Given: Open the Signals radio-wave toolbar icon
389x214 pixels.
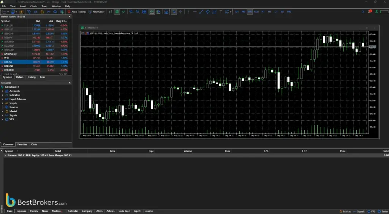Looking at the screenshot, I should pyautogui.click(x=49, y=12).
